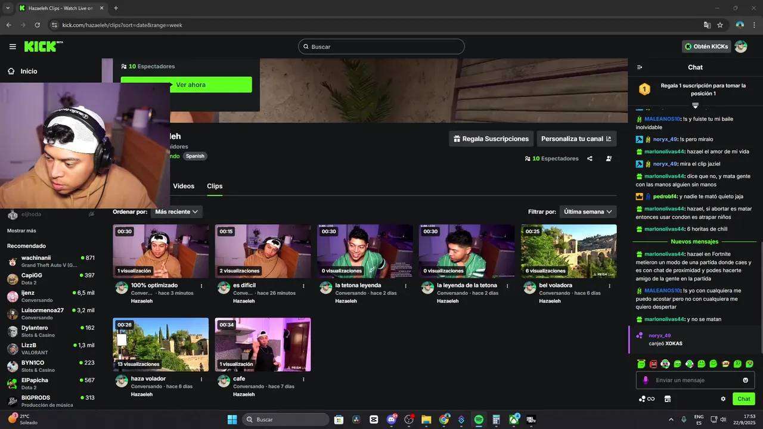Click the Spanish language tag
The width and height of the screenshot is (763, 429).
point(195,156)
